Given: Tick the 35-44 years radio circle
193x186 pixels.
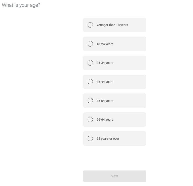Looking at the screenshot, I should click(90, 82).
